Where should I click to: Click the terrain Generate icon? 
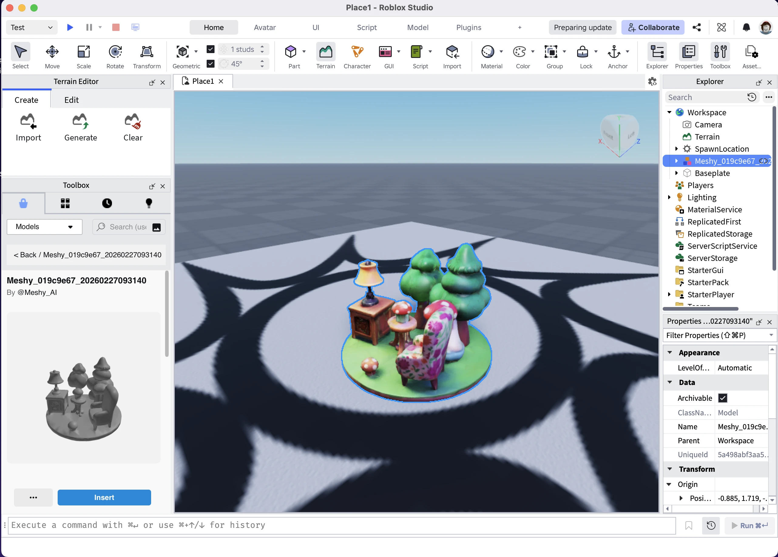[81, 121]
